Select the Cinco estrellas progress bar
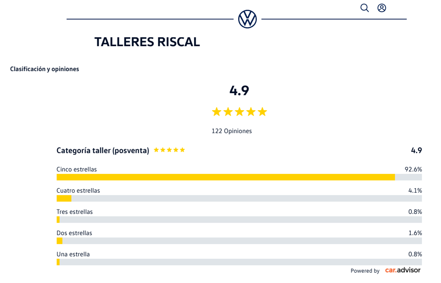Screen dimensions: 441x283 pyautogui.click(x=239, y=177)
